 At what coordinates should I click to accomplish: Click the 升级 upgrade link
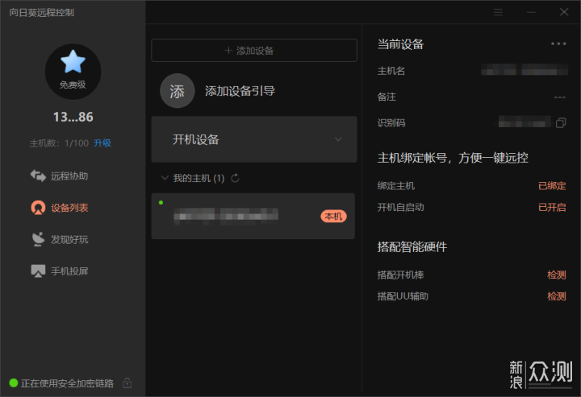click(x=102, y=143)
